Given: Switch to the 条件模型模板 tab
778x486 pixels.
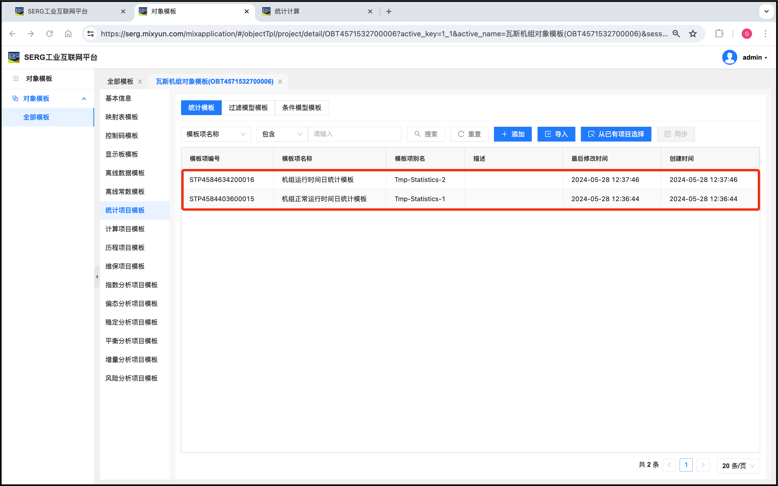Looking at the screenshot, I should 301,108.
